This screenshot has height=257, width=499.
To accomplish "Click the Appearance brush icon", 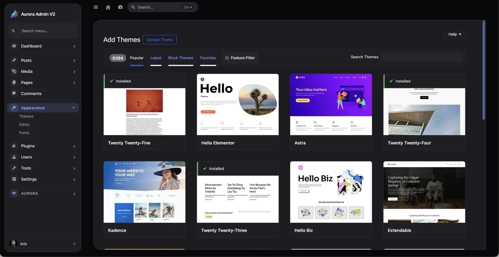I will [14, 108].
